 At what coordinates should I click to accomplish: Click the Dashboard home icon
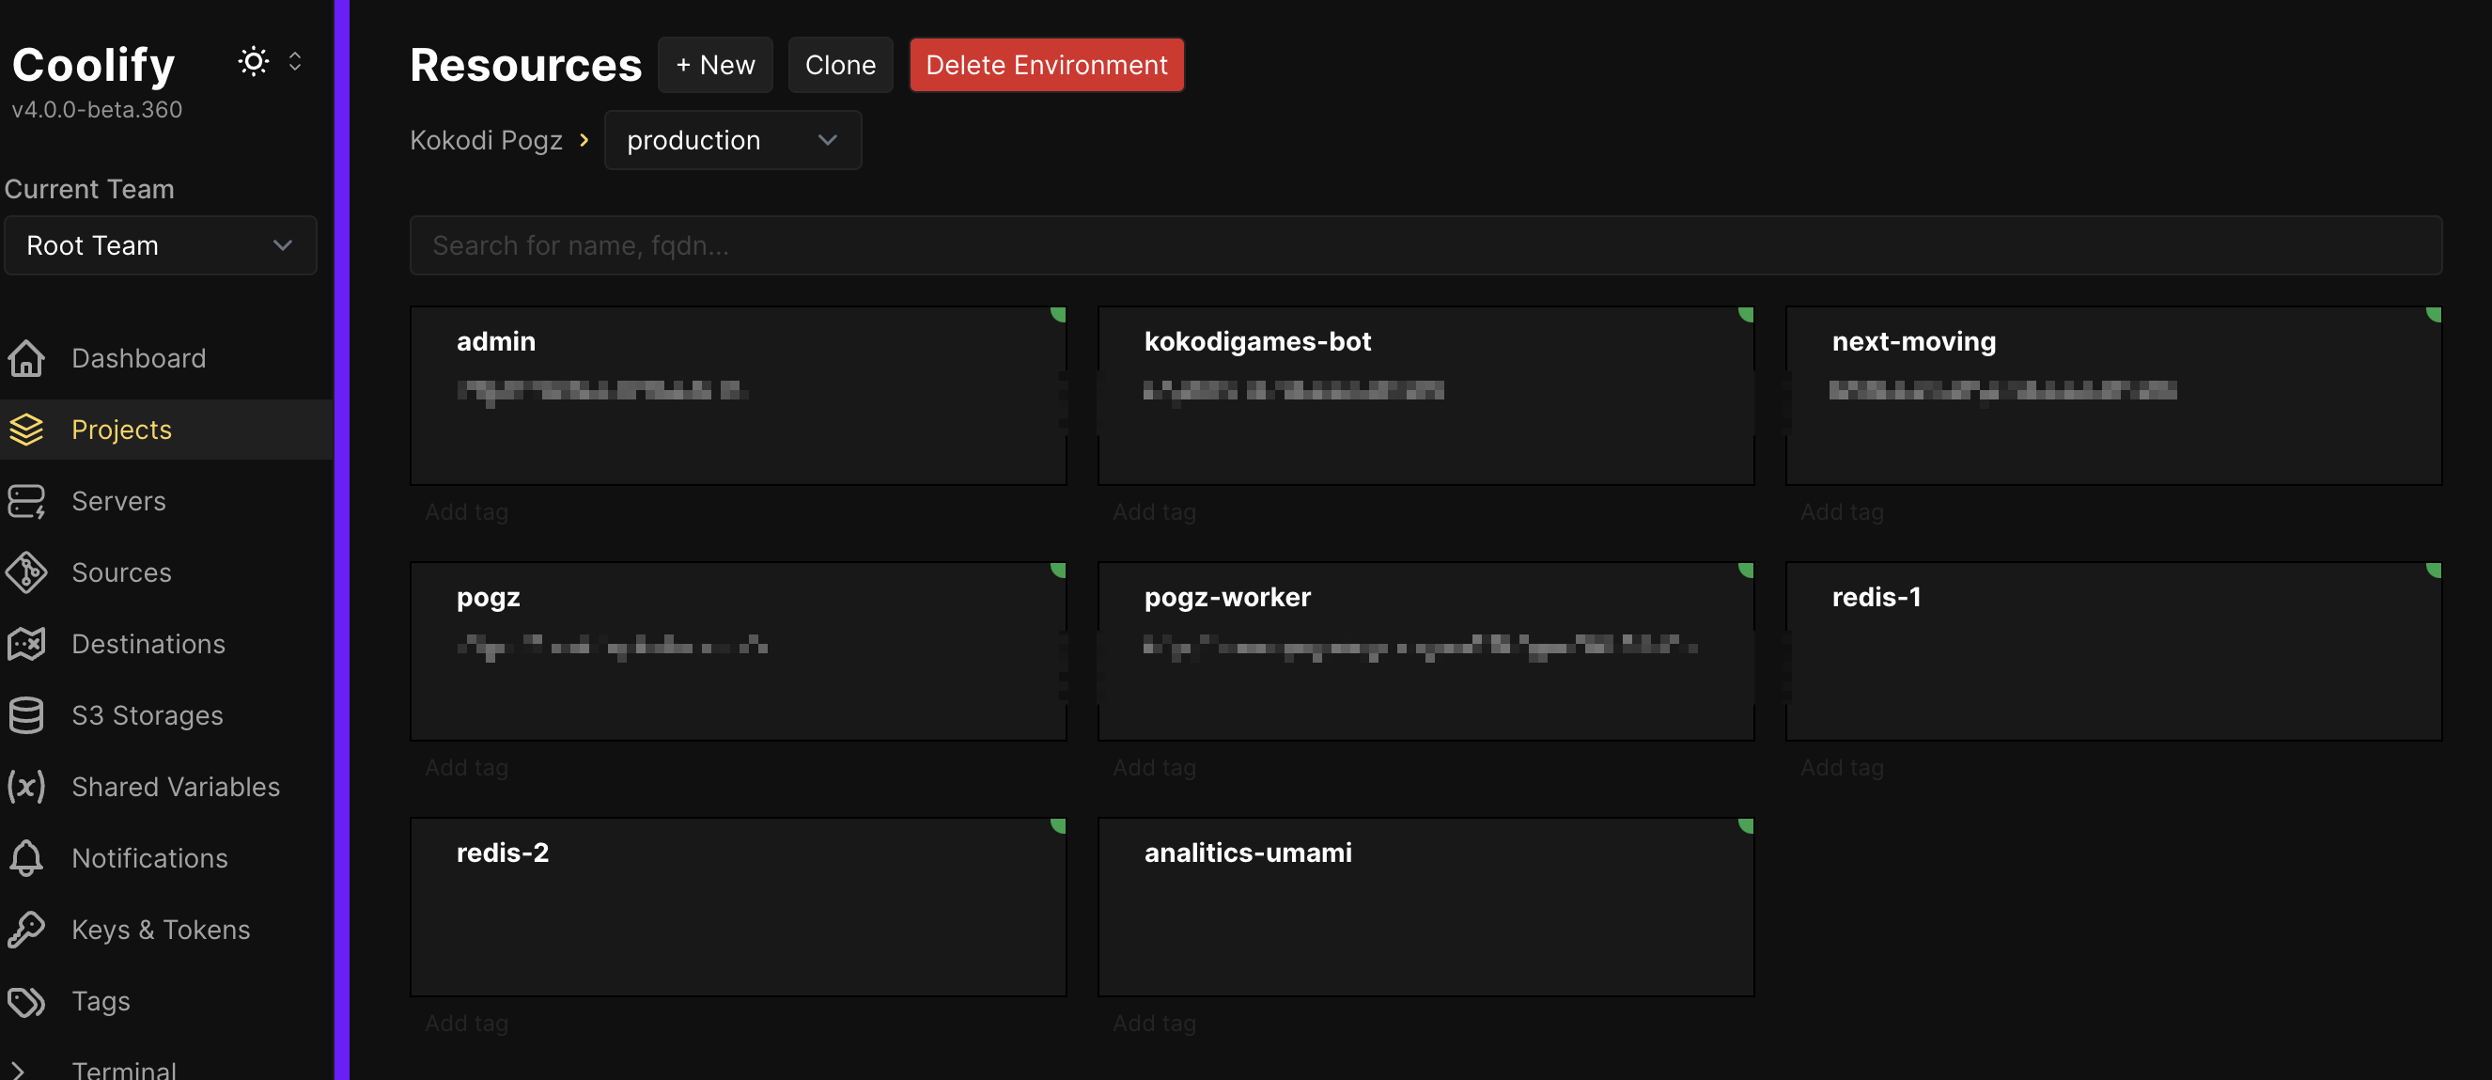pyautogui.click(x=26, y=358)
